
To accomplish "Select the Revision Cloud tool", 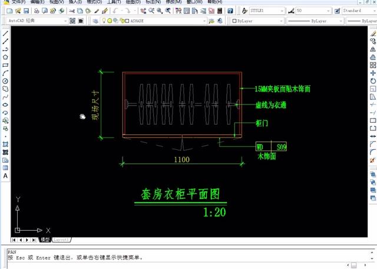I will coord(5,89).
